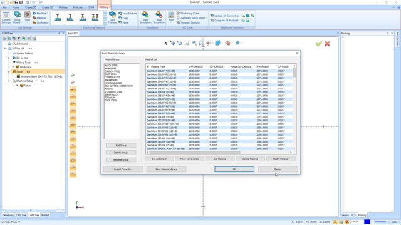Open Machining Order
401x225 pixels.
coord(188,13)
